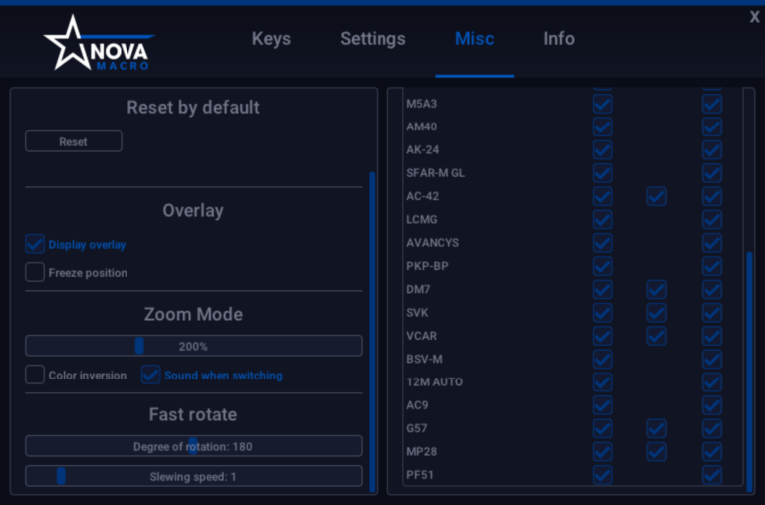Toggle last checkbox in VCAR row
This screenshot has width=765, height=505.
tap(712, 336)
